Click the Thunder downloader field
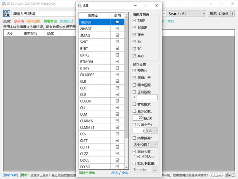The height and width of the screenshot is (179, 238). point(142,170)
